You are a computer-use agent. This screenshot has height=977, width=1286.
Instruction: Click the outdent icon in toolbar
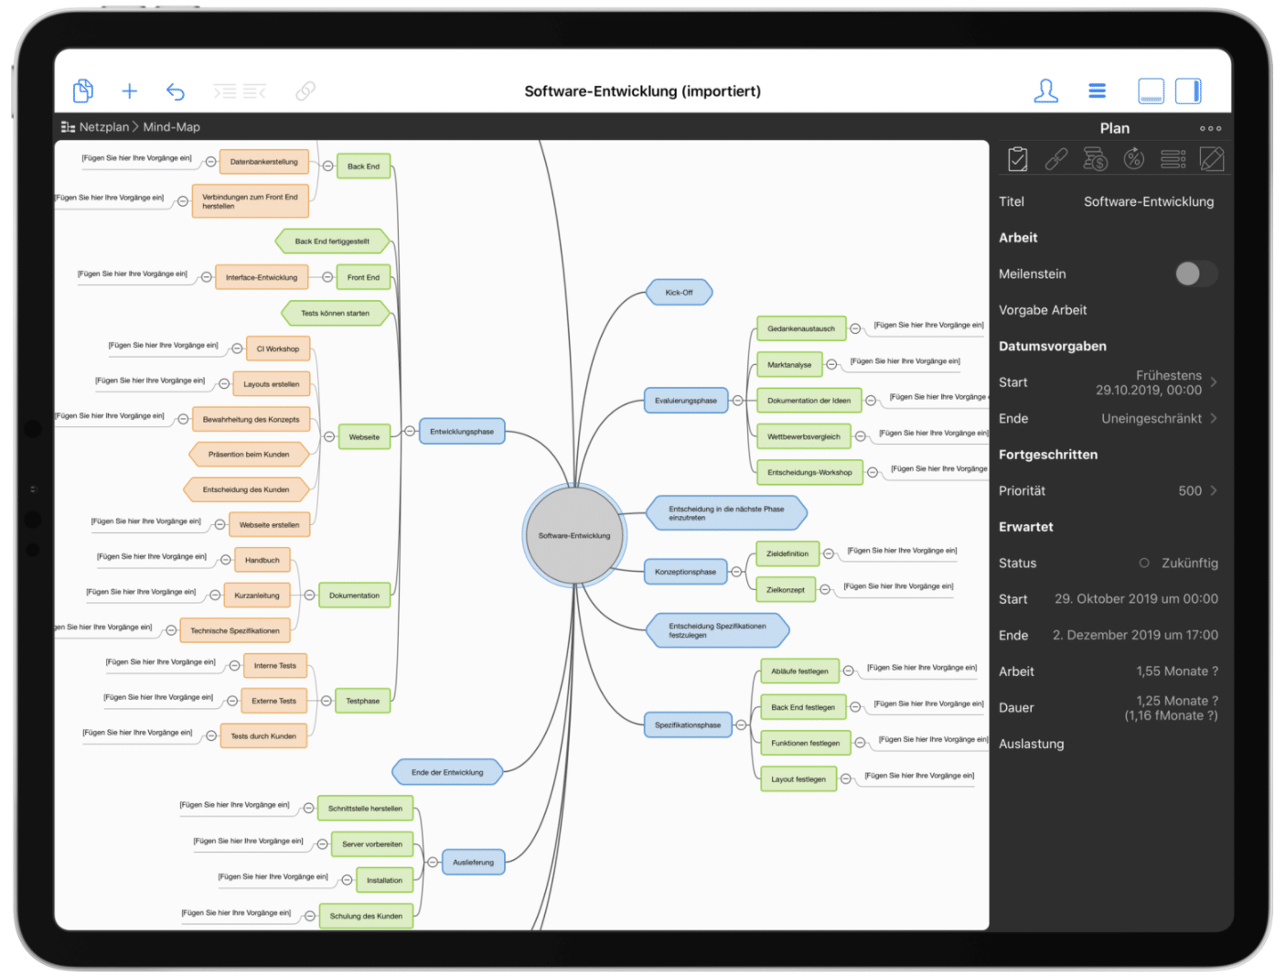click(254, 91)
